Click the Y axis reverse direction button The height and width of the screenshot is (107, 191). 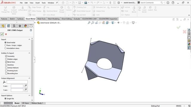point(26,90)
